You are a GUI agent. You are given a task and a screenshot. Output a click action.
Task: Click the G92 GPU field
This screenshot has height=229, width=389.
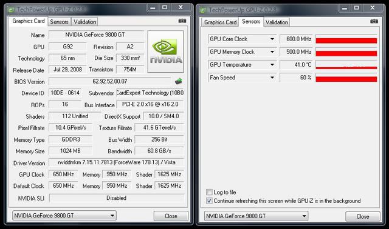[67, 47]
